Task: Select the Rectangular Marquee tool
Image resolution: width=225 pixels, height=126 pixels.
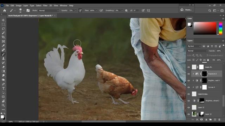Action: 3,24
